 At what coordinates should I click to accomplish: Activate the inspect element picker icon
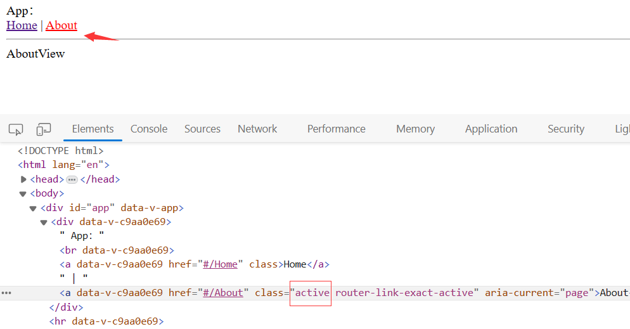tap(16, 129)
